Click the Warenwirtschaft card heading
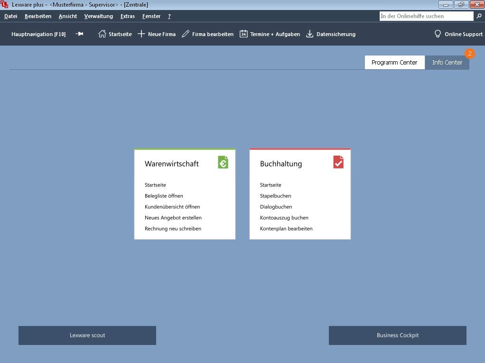 (172, 164)
